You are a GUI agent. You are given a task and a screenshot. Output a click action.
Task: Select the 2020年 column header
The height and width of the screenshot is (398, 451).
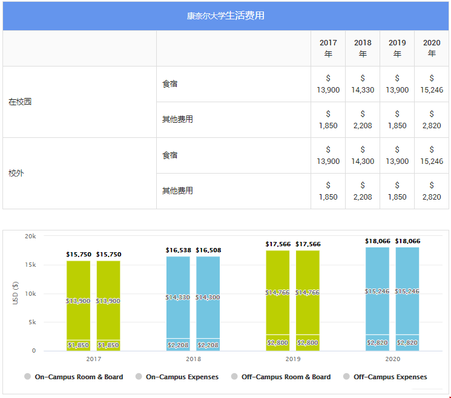click(x=432, y=48)
